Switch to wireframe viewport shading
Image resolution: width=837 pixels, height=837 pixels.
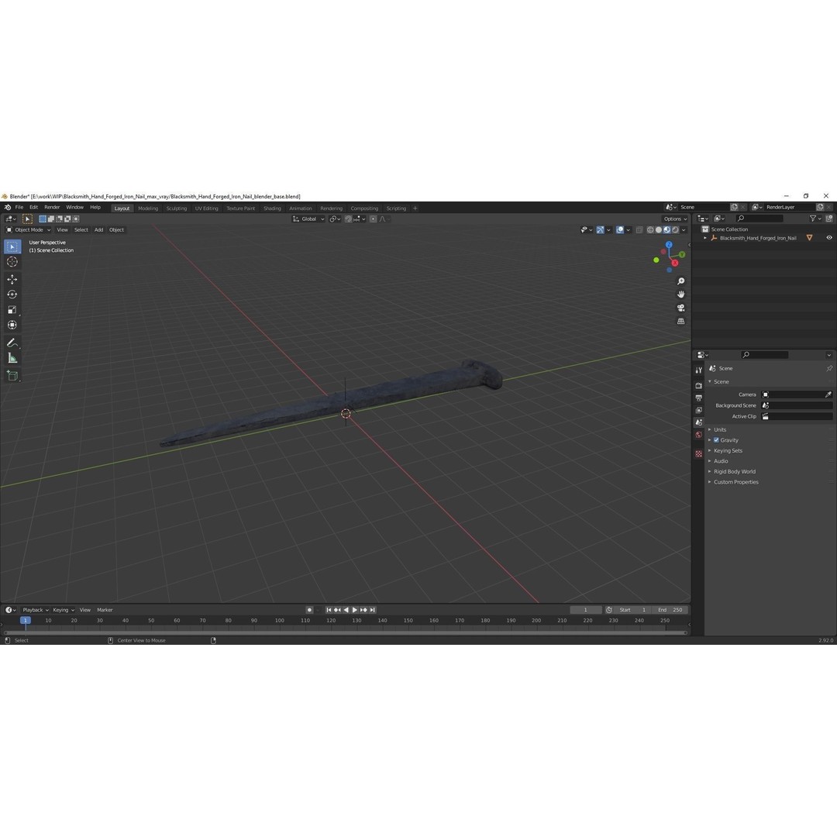tap(650, 230)
